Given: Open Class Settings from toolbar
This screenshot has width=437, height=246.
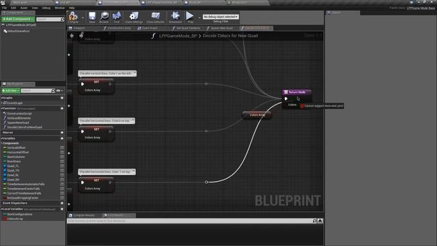Looking at the screenshot, I should coord(134,17).
